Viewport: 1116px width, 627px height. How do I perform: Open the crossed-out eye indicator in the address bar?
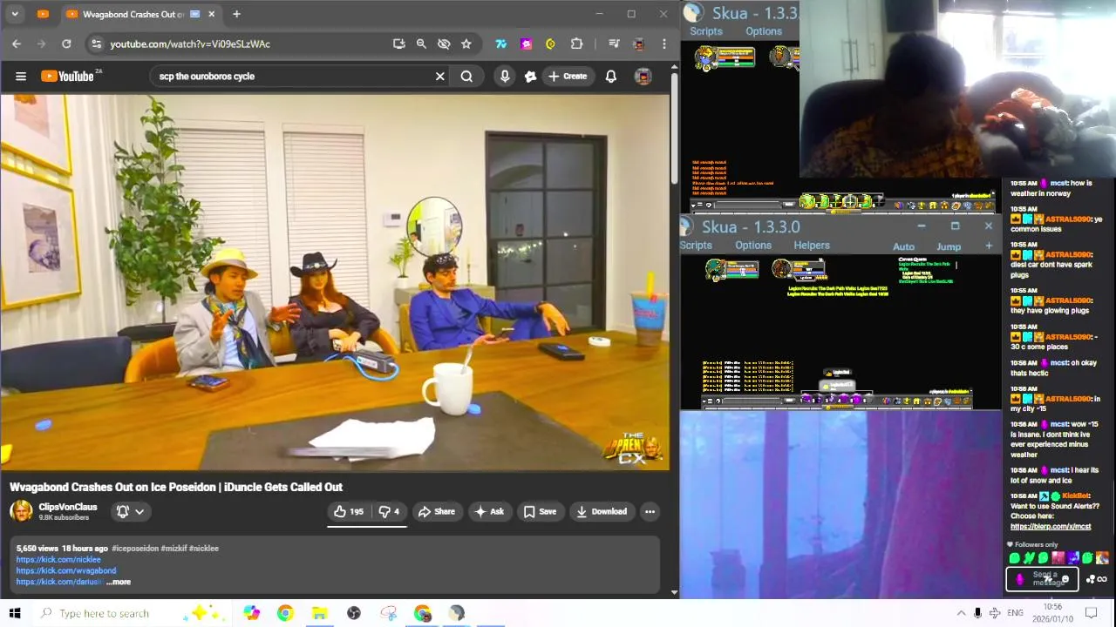point(444,44)
